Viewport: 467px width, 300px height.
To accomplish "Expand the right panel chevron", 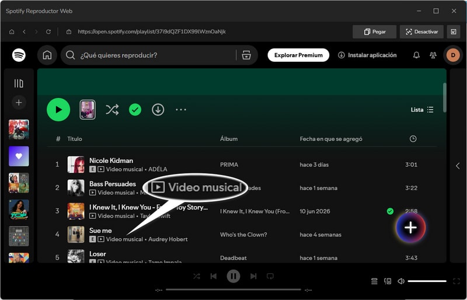I will tap(458, 166).
